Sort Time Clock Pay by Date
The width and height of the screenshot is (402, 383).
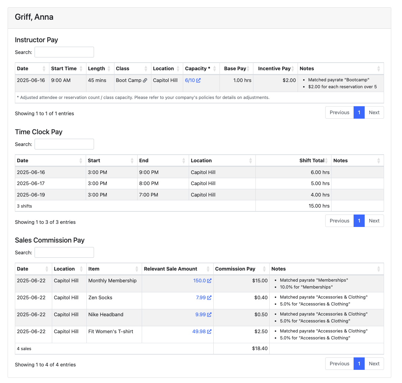[50, 161]
